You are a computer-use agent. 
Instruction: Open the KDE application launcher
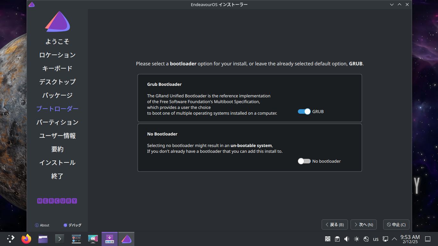[x=11, y=239]
